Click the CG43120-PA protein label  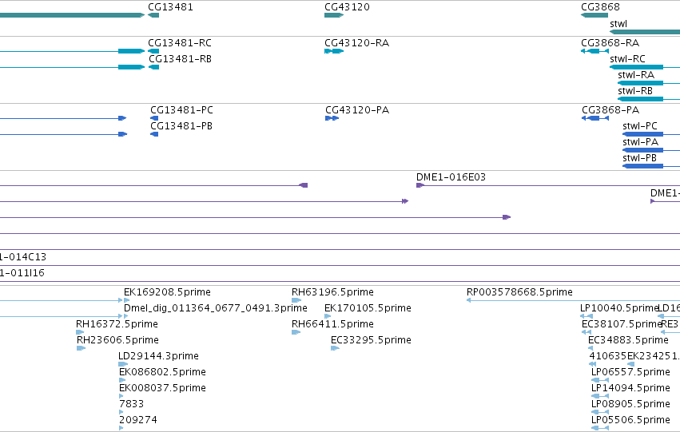pyautogui.click(x=357, y=110)
